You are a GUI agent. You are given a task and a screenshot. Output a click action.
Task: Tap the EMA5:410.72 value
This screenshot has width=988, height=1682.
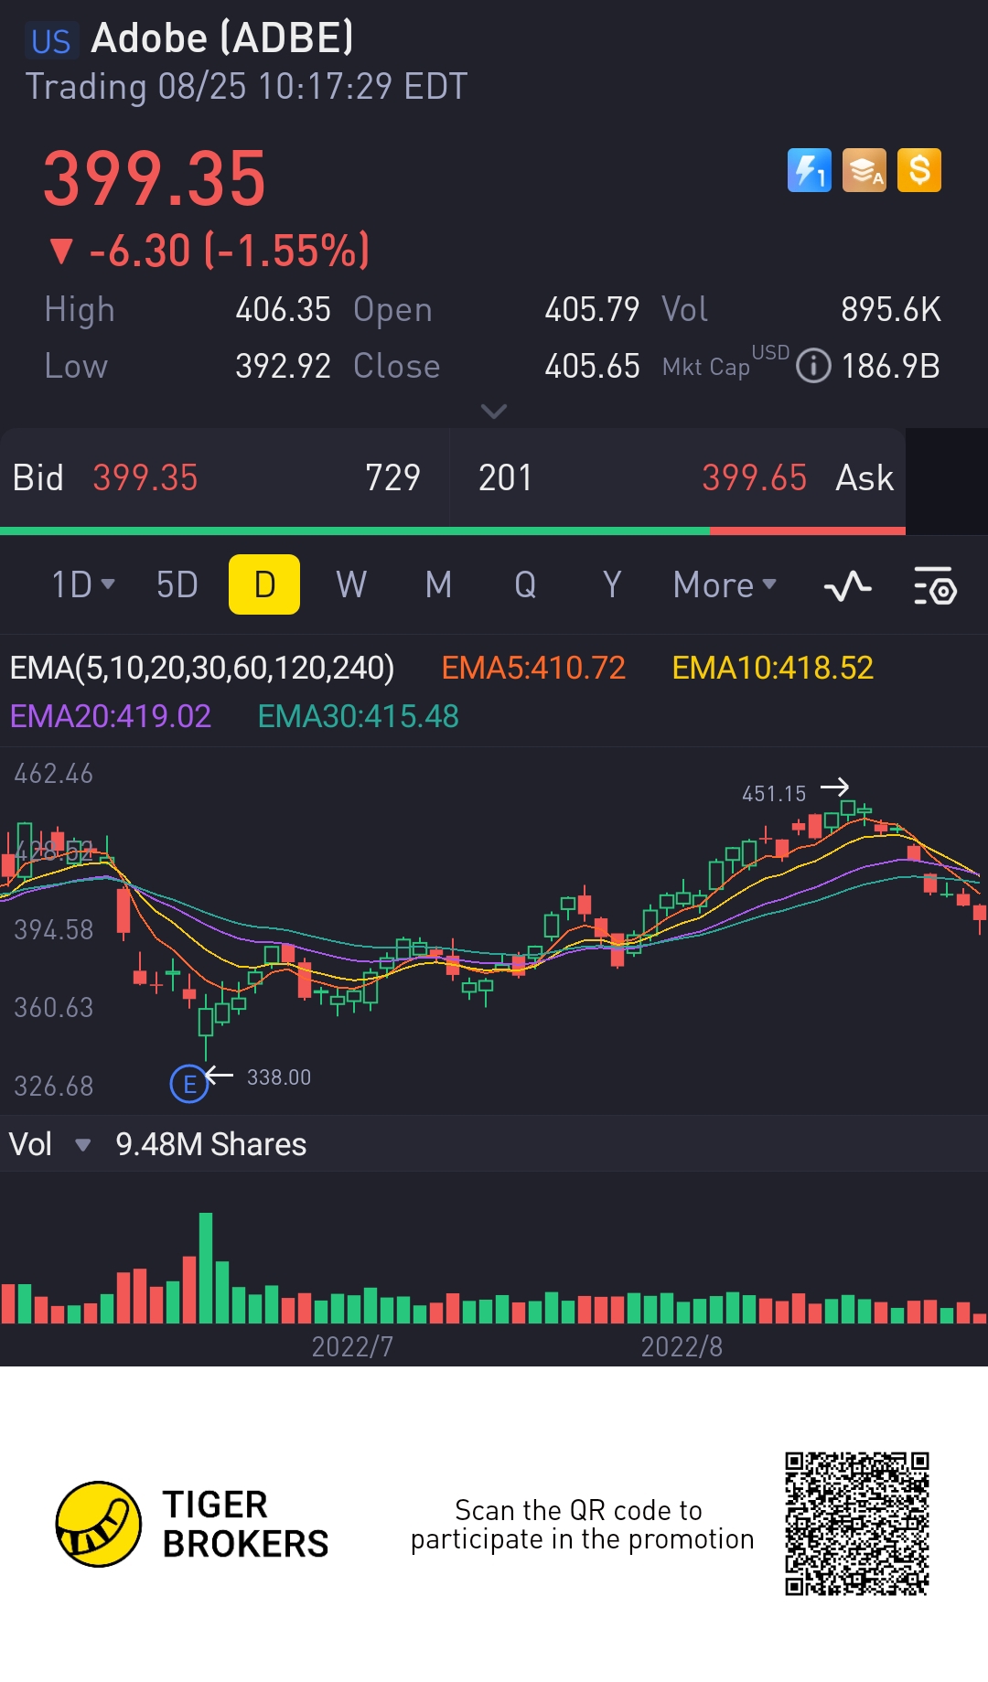point(533,668)
